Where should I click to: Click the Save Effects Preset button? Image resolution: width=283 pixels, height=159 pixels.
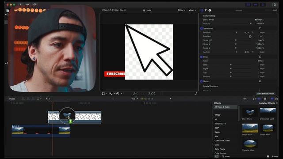[266, 94]
